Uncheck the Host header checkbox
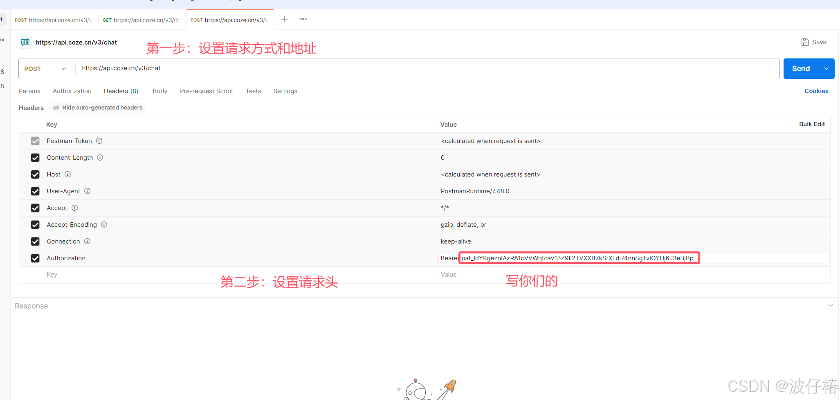 (x=35, y=174)
